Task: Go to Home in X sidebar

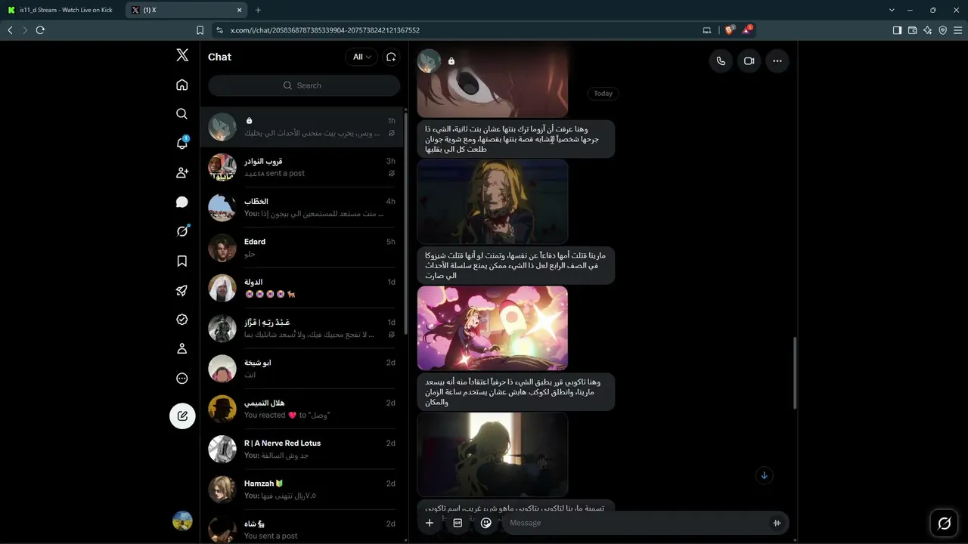Action: [x=182, y=85]
